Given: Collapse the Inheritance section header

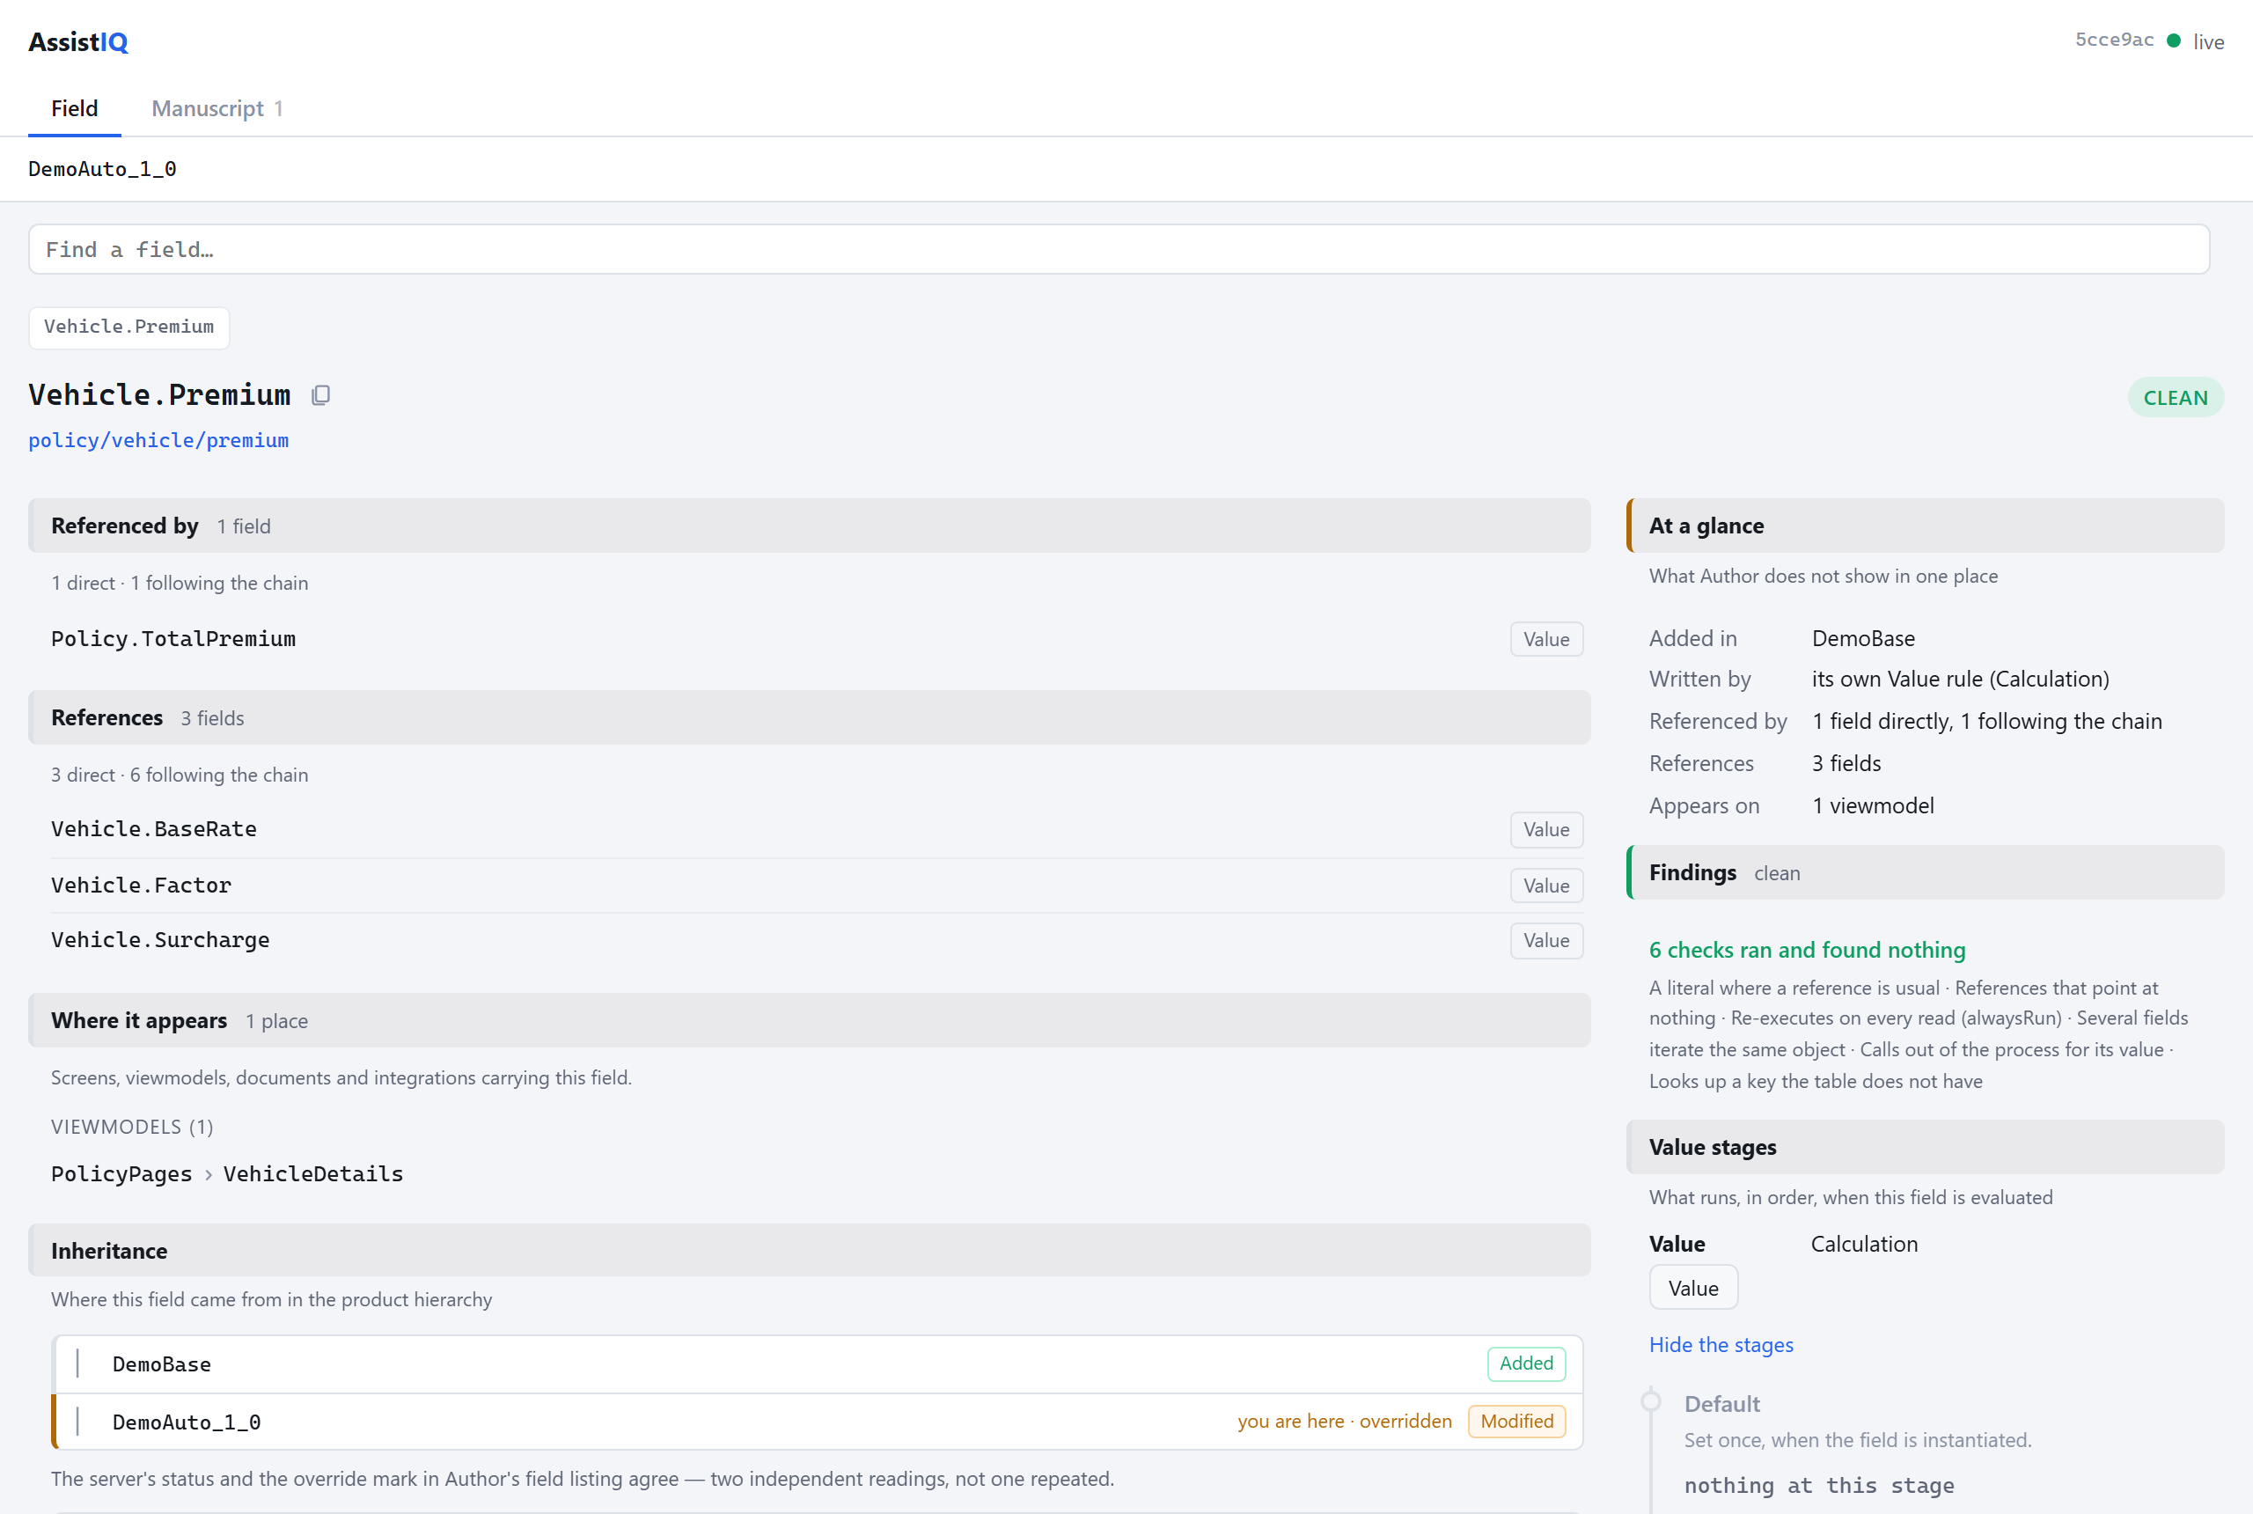Looking at the screenshot, I should (x=809, y=1251).
